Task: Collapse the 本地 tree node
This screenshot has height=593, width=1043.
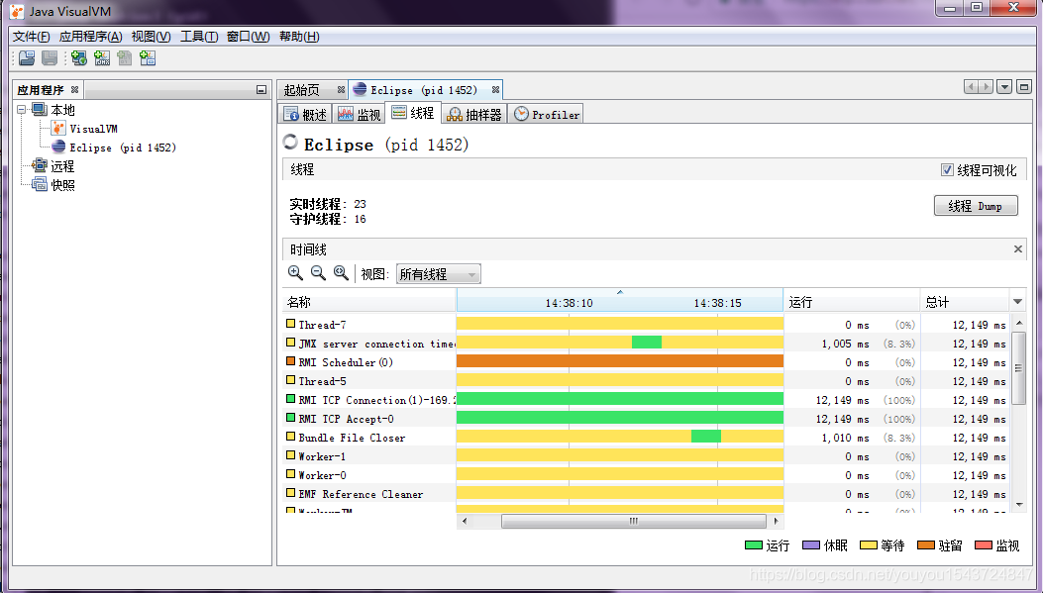Action: (x=23, y=110)
